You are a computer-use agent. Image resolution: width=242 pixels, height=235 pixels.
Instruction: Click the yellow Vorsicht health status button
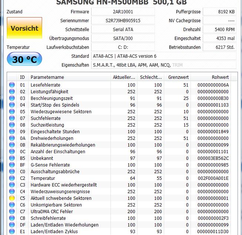(x=24, y=28)
